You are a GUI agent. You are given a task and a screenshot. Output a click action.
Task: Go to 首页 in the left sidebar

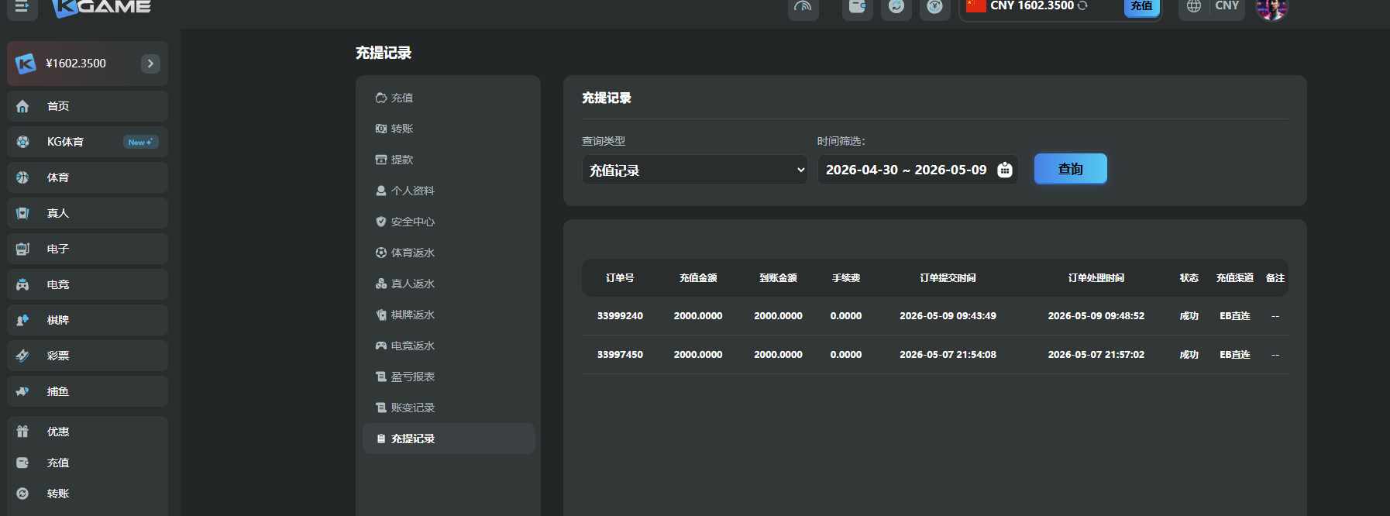88,106
